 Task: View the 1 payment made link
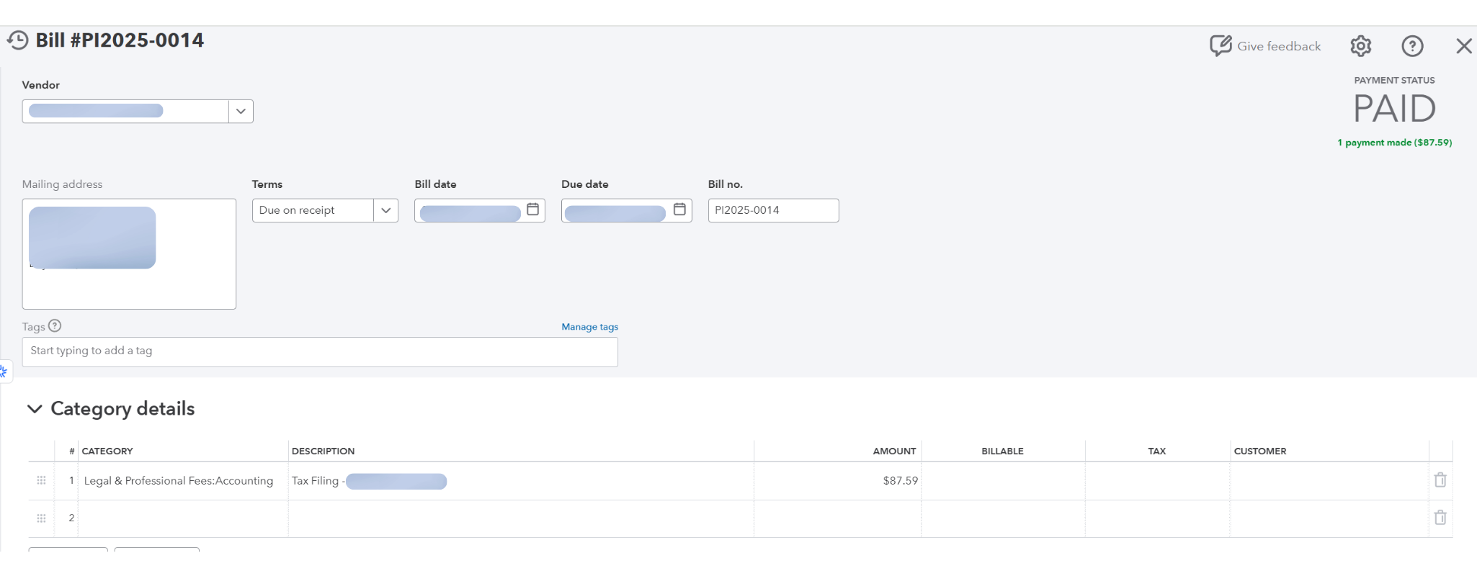(1394, 143)
